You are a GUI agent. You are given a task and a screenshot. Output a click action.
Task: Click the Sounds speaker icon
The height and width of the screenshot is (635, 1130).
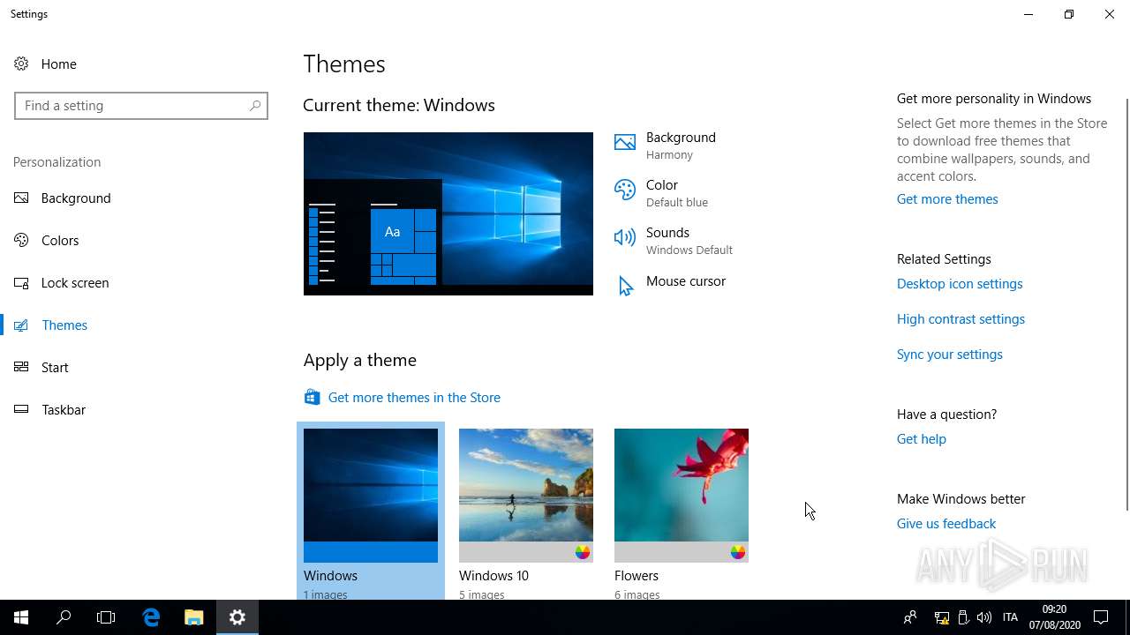[x=625, y=237]
